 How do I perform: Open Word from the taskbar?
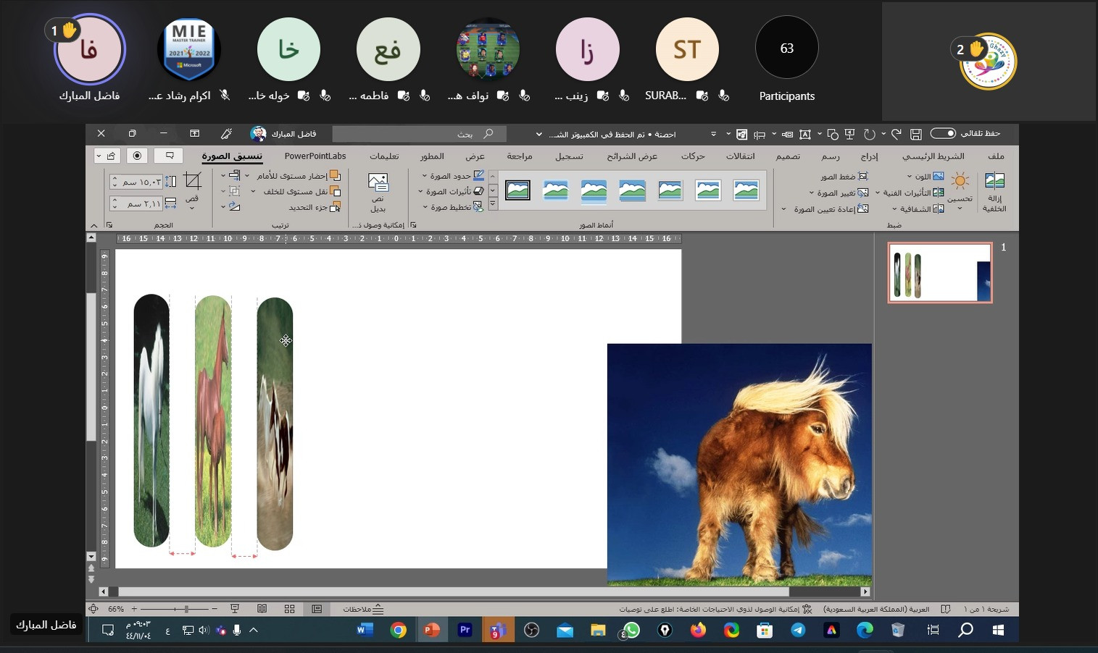[x=365, y=630]
